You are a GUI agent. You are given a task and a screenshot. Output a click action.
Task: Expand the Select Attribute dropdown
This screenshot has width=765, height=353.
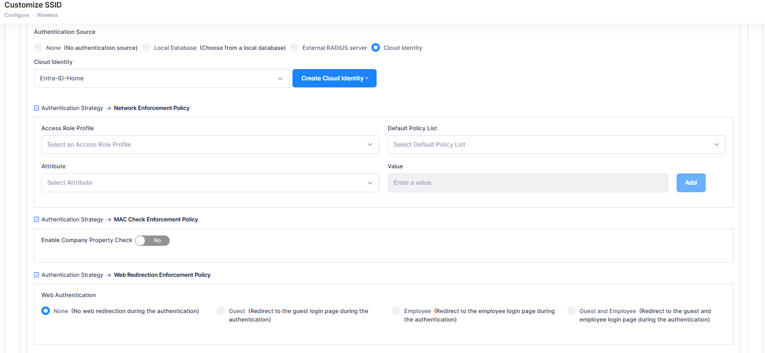[x=210, y=183]
